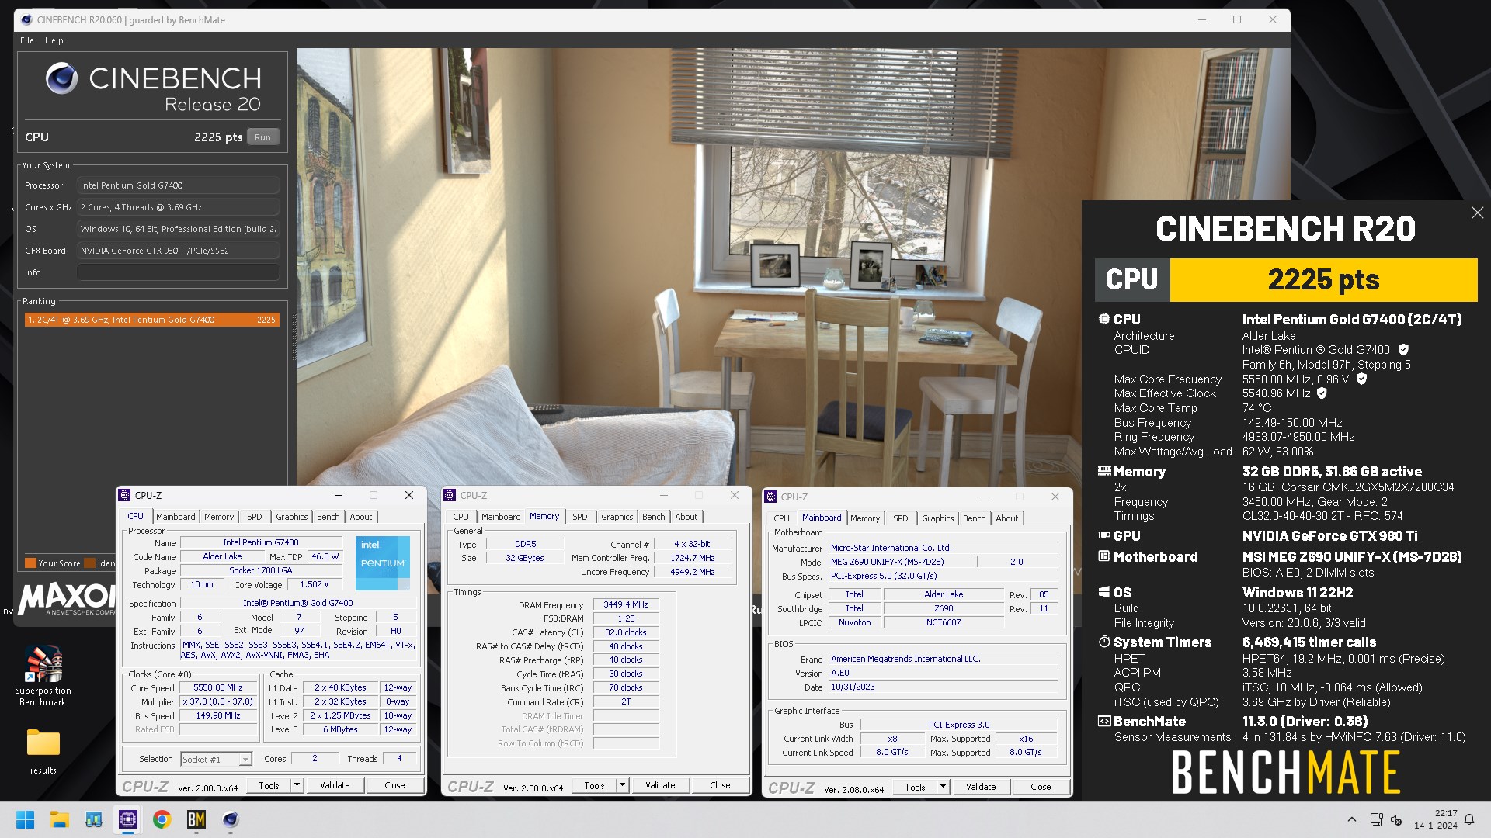This screenshot has height=838, width=1491.
Task: Click the network status tray icon
Action: pos(1376,819)
